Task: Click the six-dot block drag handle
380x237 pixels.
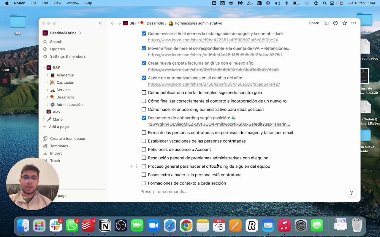Action: [137, 166]
